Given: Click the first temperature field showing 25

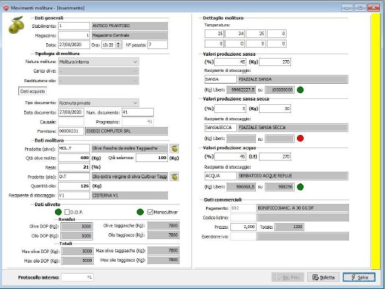Looking at the screenshot, I should pyautogui.click(x=214, y=34).
